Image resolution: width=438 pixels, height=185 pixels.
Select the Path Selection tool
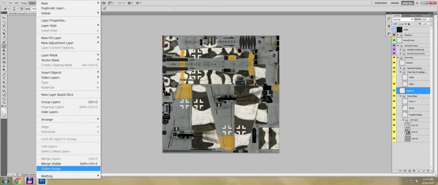(x=4, y=82)
